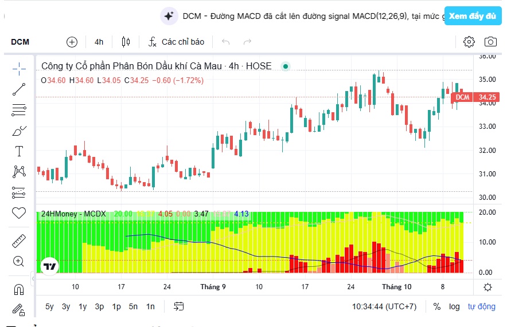
Task: Toggle the magnet snap mode
Action: 19,289
